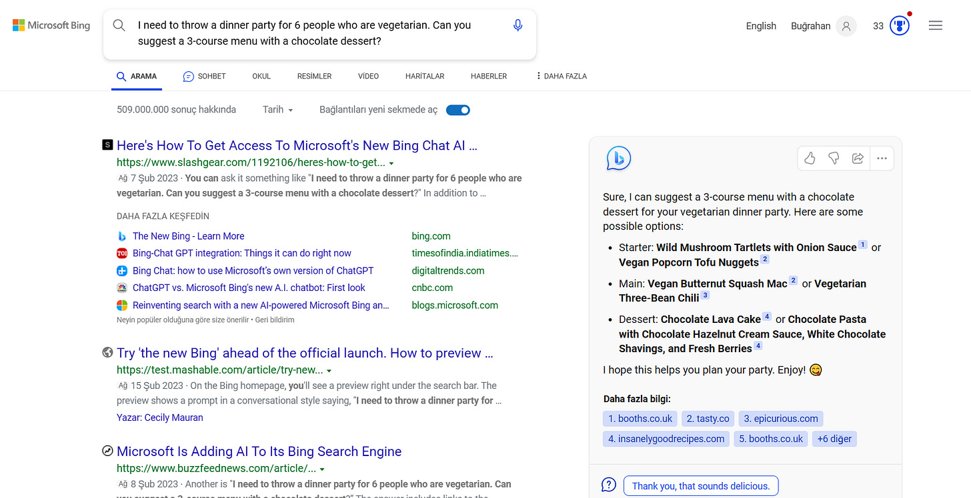
Task: Expand arrow next to slashgear.com URL
Action: [x=391, y=163]
